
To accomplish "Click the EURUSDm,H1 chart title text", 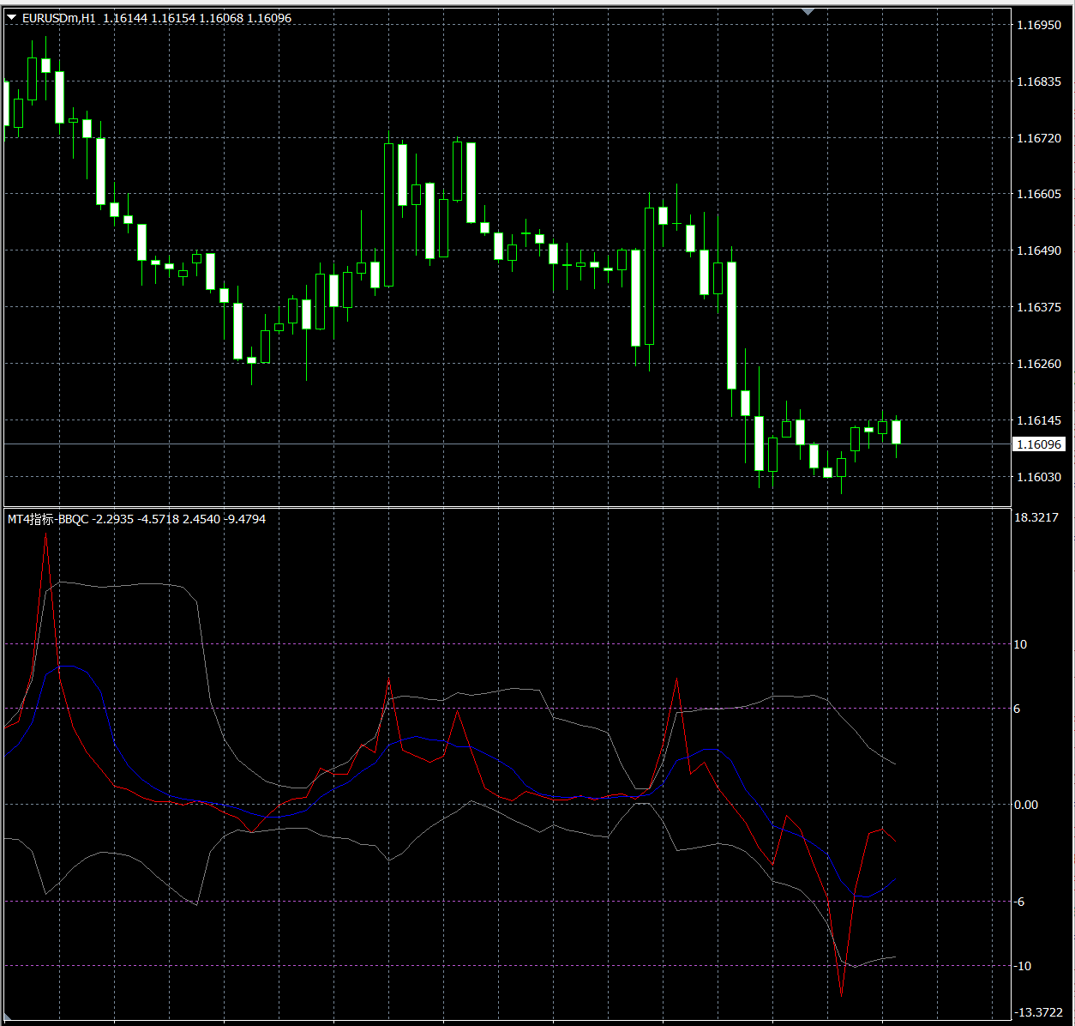I will (59, 18).
